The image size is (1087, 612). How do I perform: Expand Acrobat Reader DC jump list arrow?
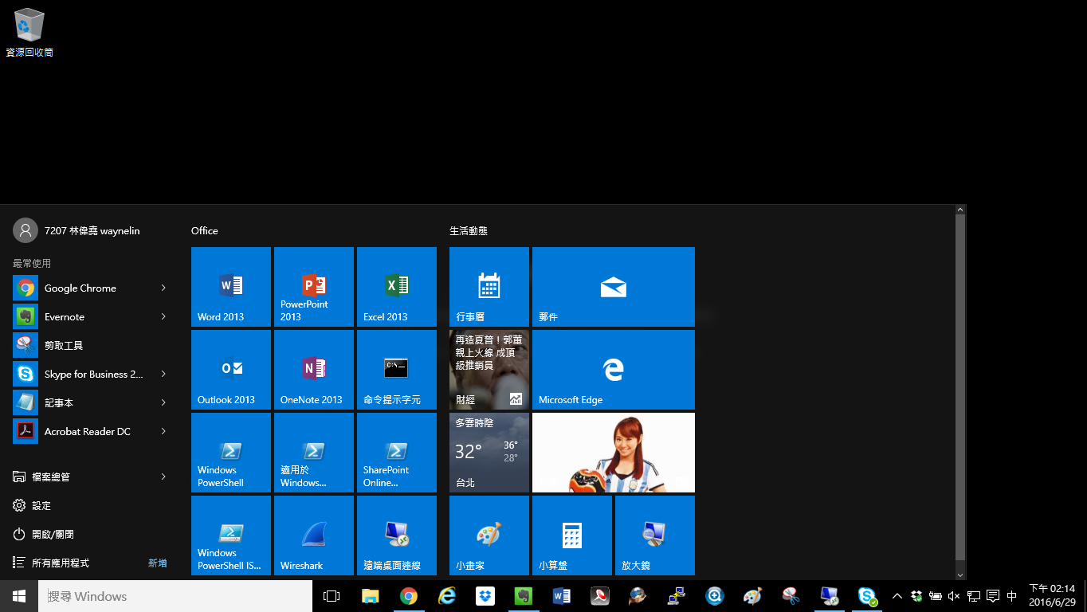coord(163,431)
